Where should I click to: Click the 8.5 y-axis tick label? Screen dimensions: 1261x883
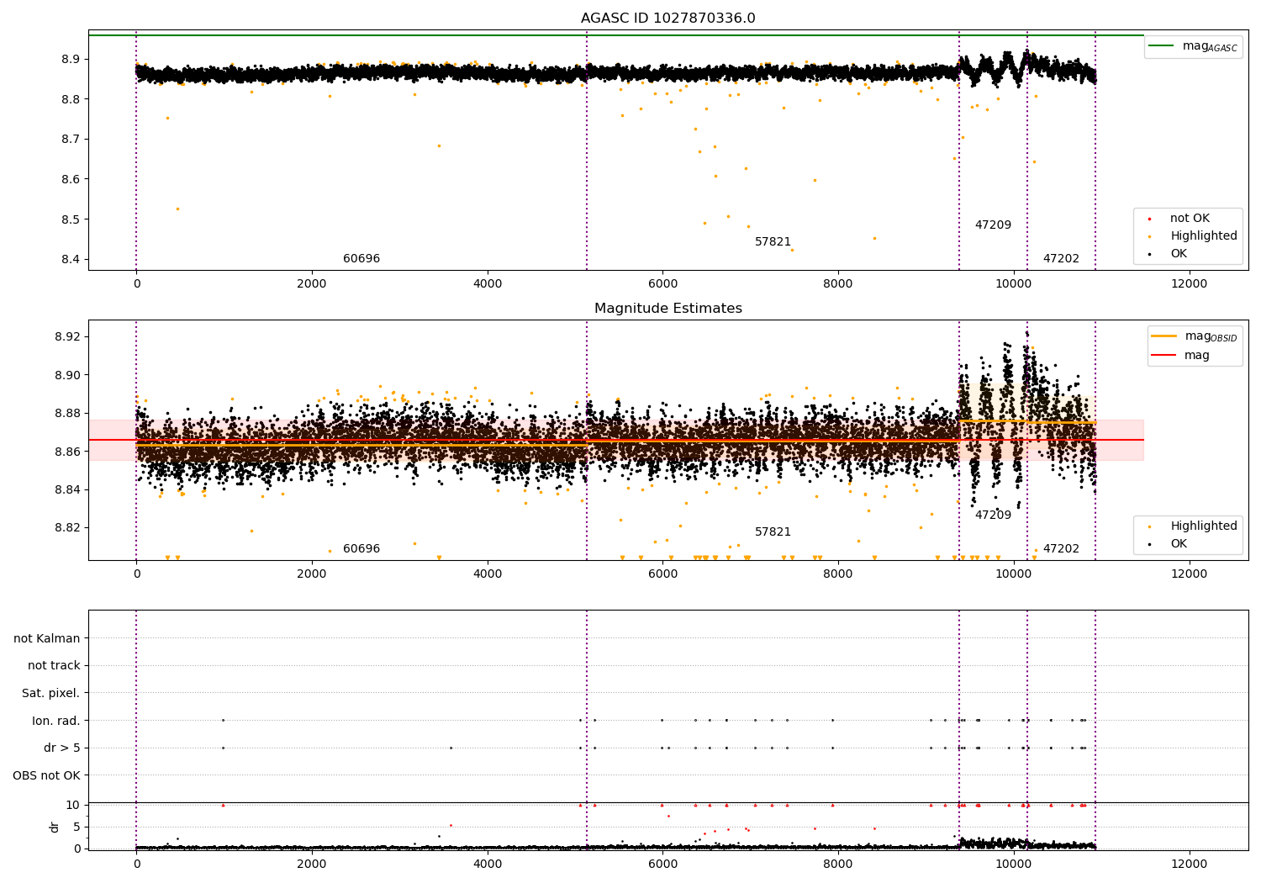point(71,219)
